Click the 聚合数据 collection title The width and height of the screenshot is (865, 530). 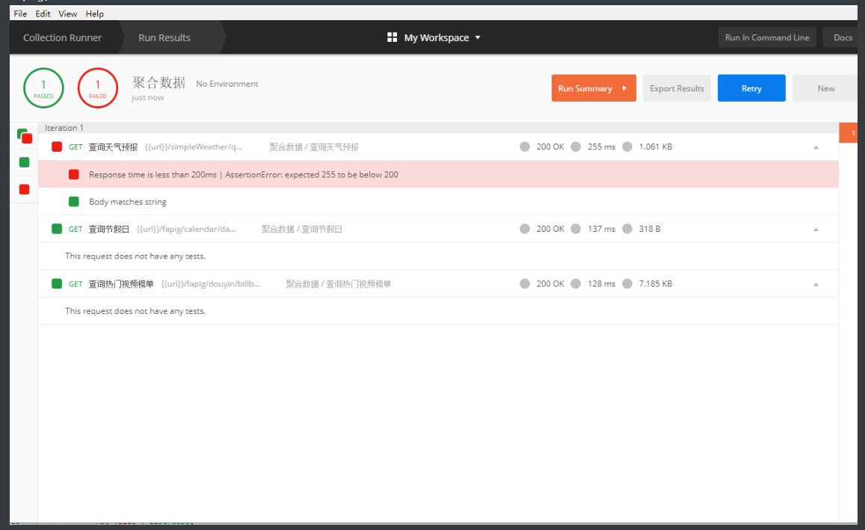coord(159,83)
